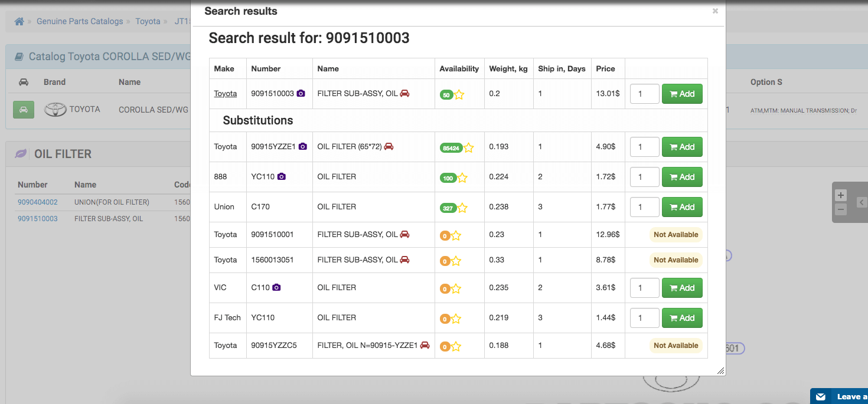Click car icon in 1560013051 row

(x=404, y=260)
